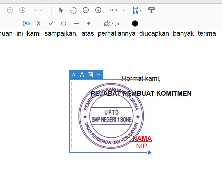Select the line tool

point(76,24)
